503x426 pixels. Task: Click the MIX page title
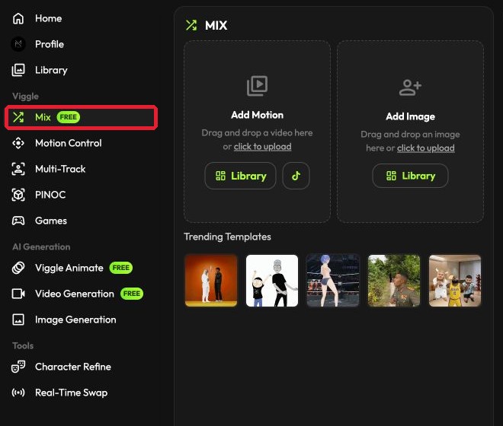(216, 25)
